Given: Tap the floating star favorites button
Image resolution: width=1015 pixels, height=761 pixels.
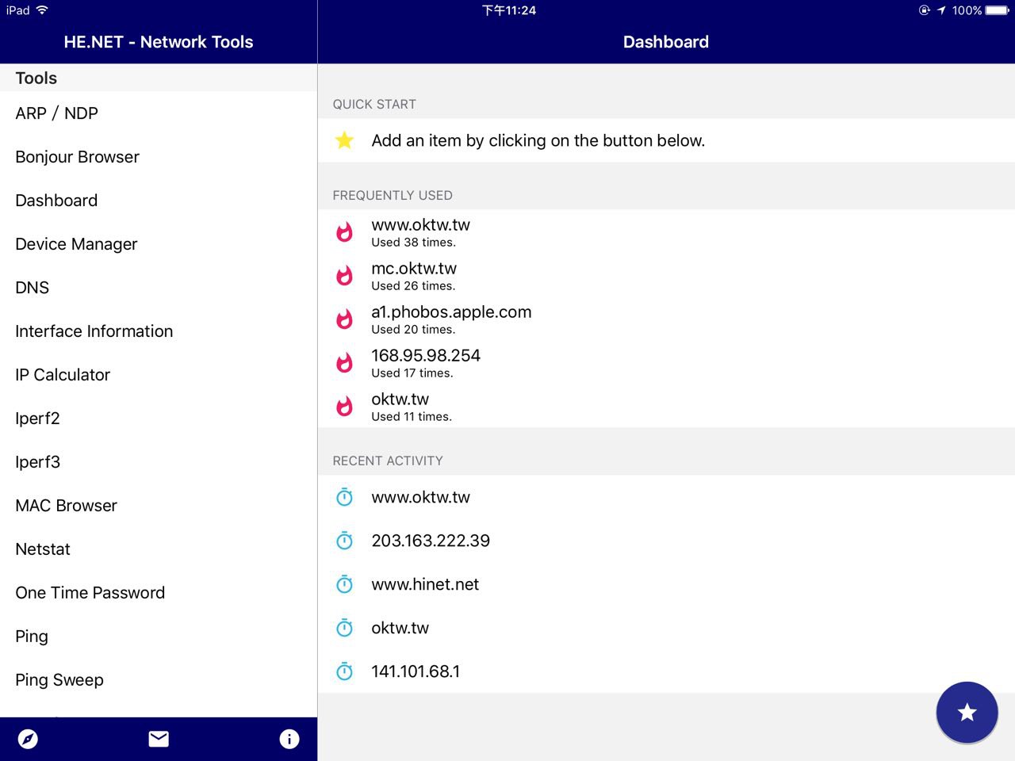Looking at the screenshot, I should pos(967,712).
